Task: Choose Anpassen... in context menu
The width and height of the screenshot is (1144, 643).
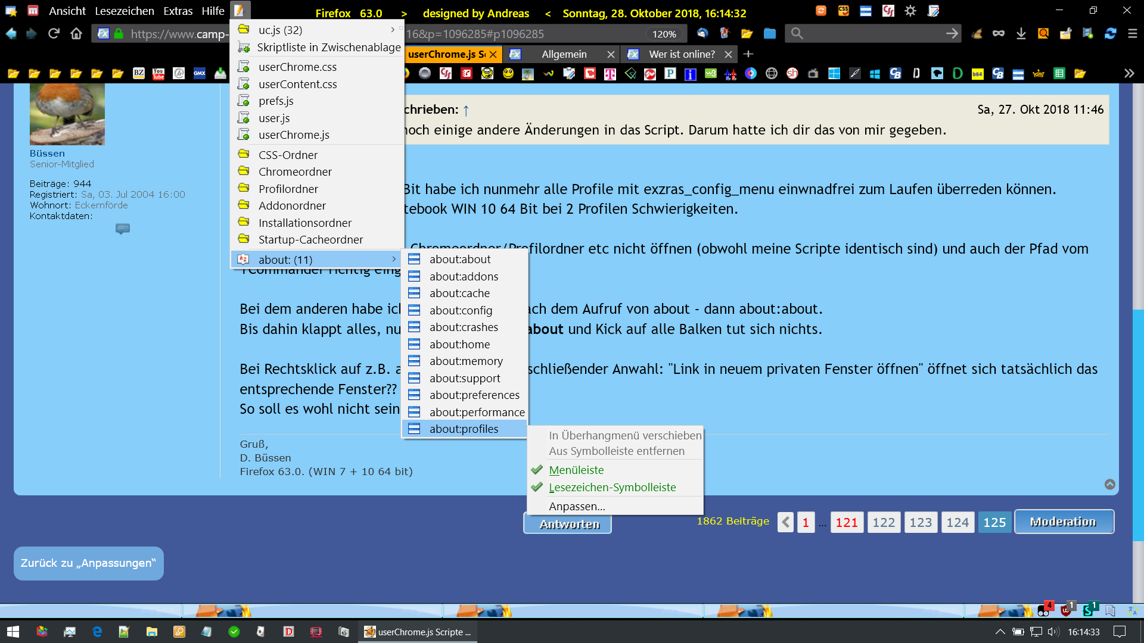Action: [x=577, y=506]
